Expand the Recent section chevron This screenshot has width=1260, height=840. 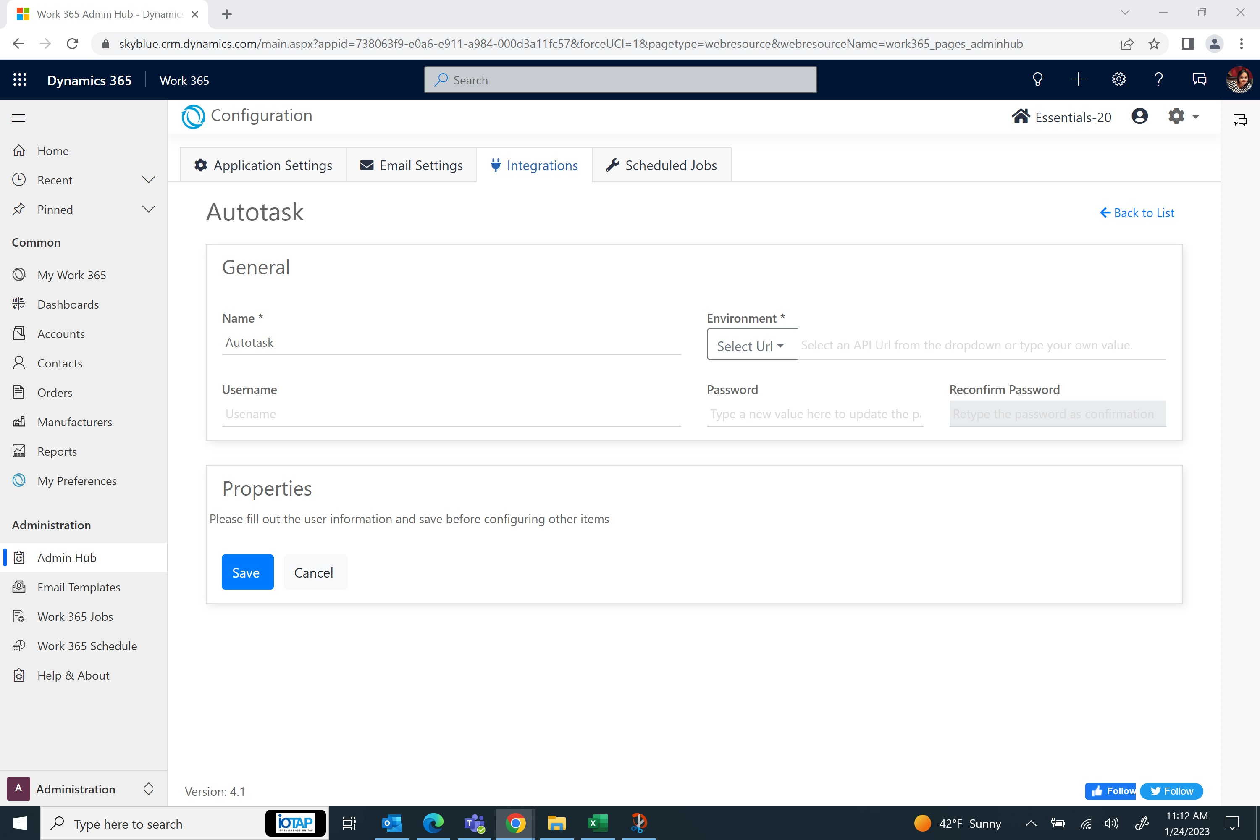148,180
